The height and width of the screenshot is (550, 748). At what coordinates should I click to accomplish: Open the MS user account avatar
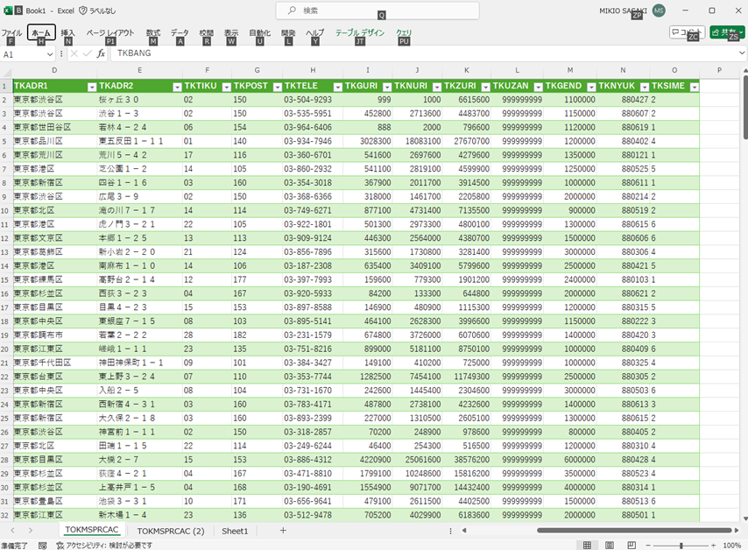coord(659,11)
